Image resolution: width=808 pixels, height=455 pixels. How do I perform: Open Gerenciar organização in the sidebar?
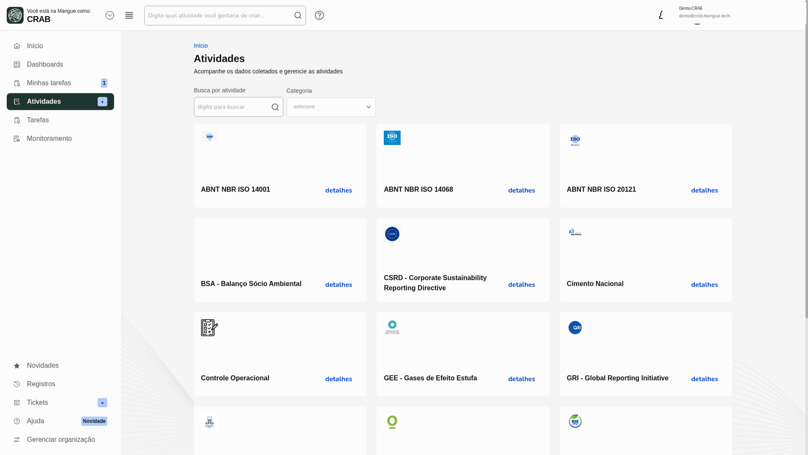pos(60,439)
